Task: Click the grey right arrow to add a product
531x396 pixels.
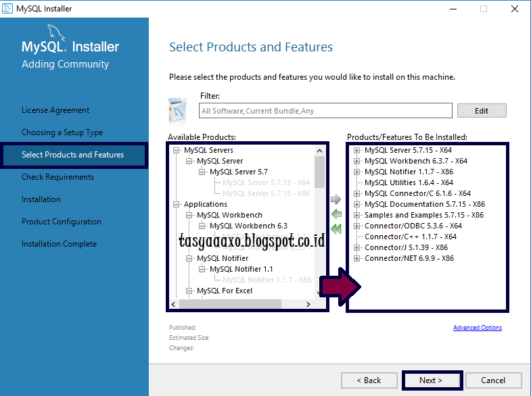Action: (336, 199)
